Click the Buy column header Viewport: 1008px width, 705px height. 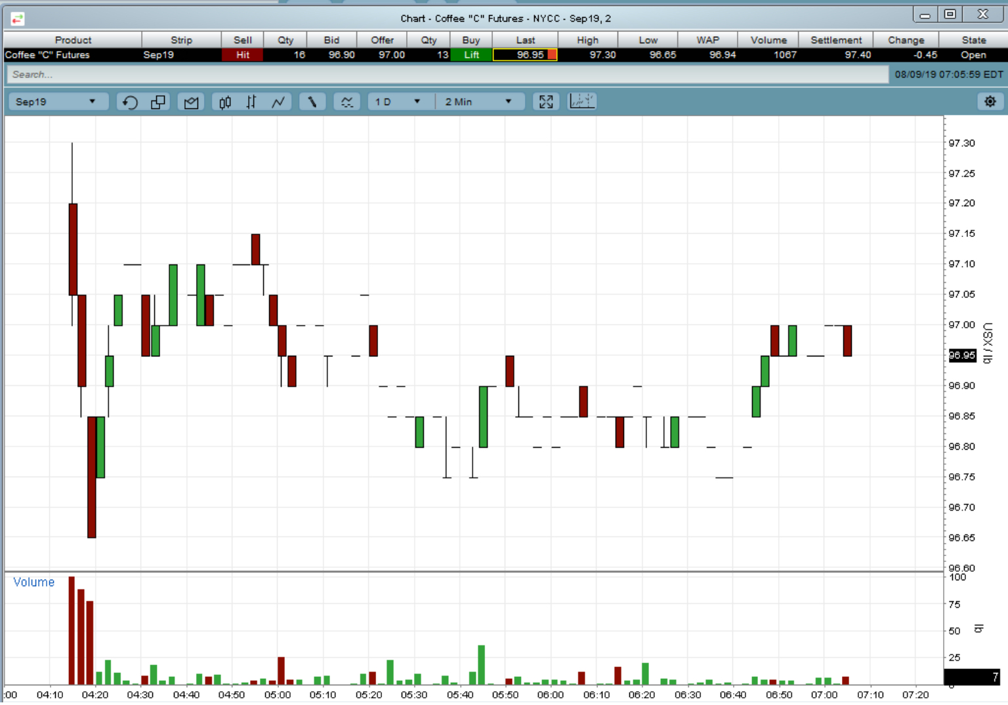pos(471,40)
